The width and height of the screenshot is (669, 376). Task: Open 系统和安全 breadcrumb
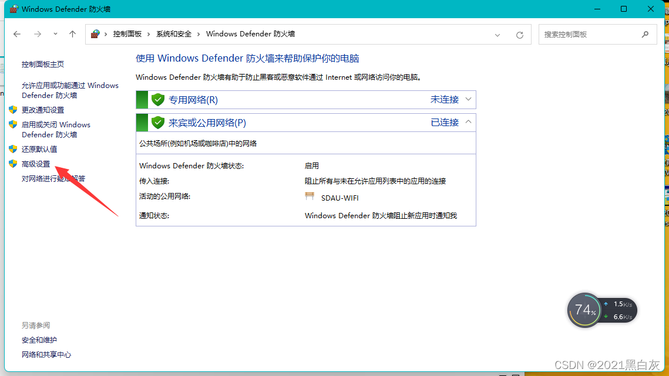pos(174,34)
